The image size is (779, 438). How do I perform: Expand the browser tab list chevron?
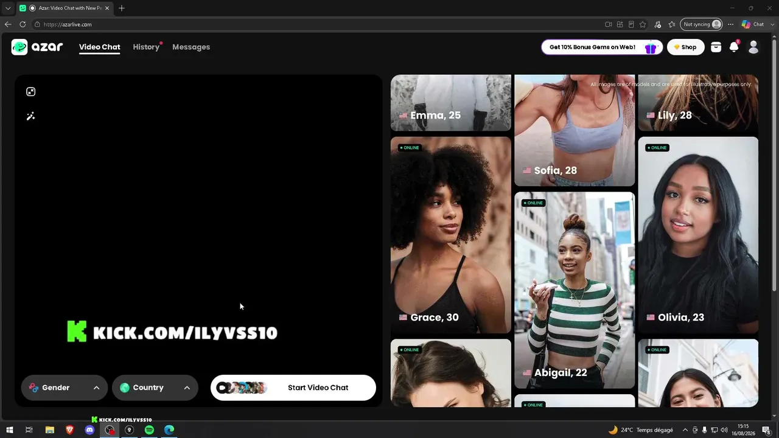pyautogui.click(x=8, y=9)
